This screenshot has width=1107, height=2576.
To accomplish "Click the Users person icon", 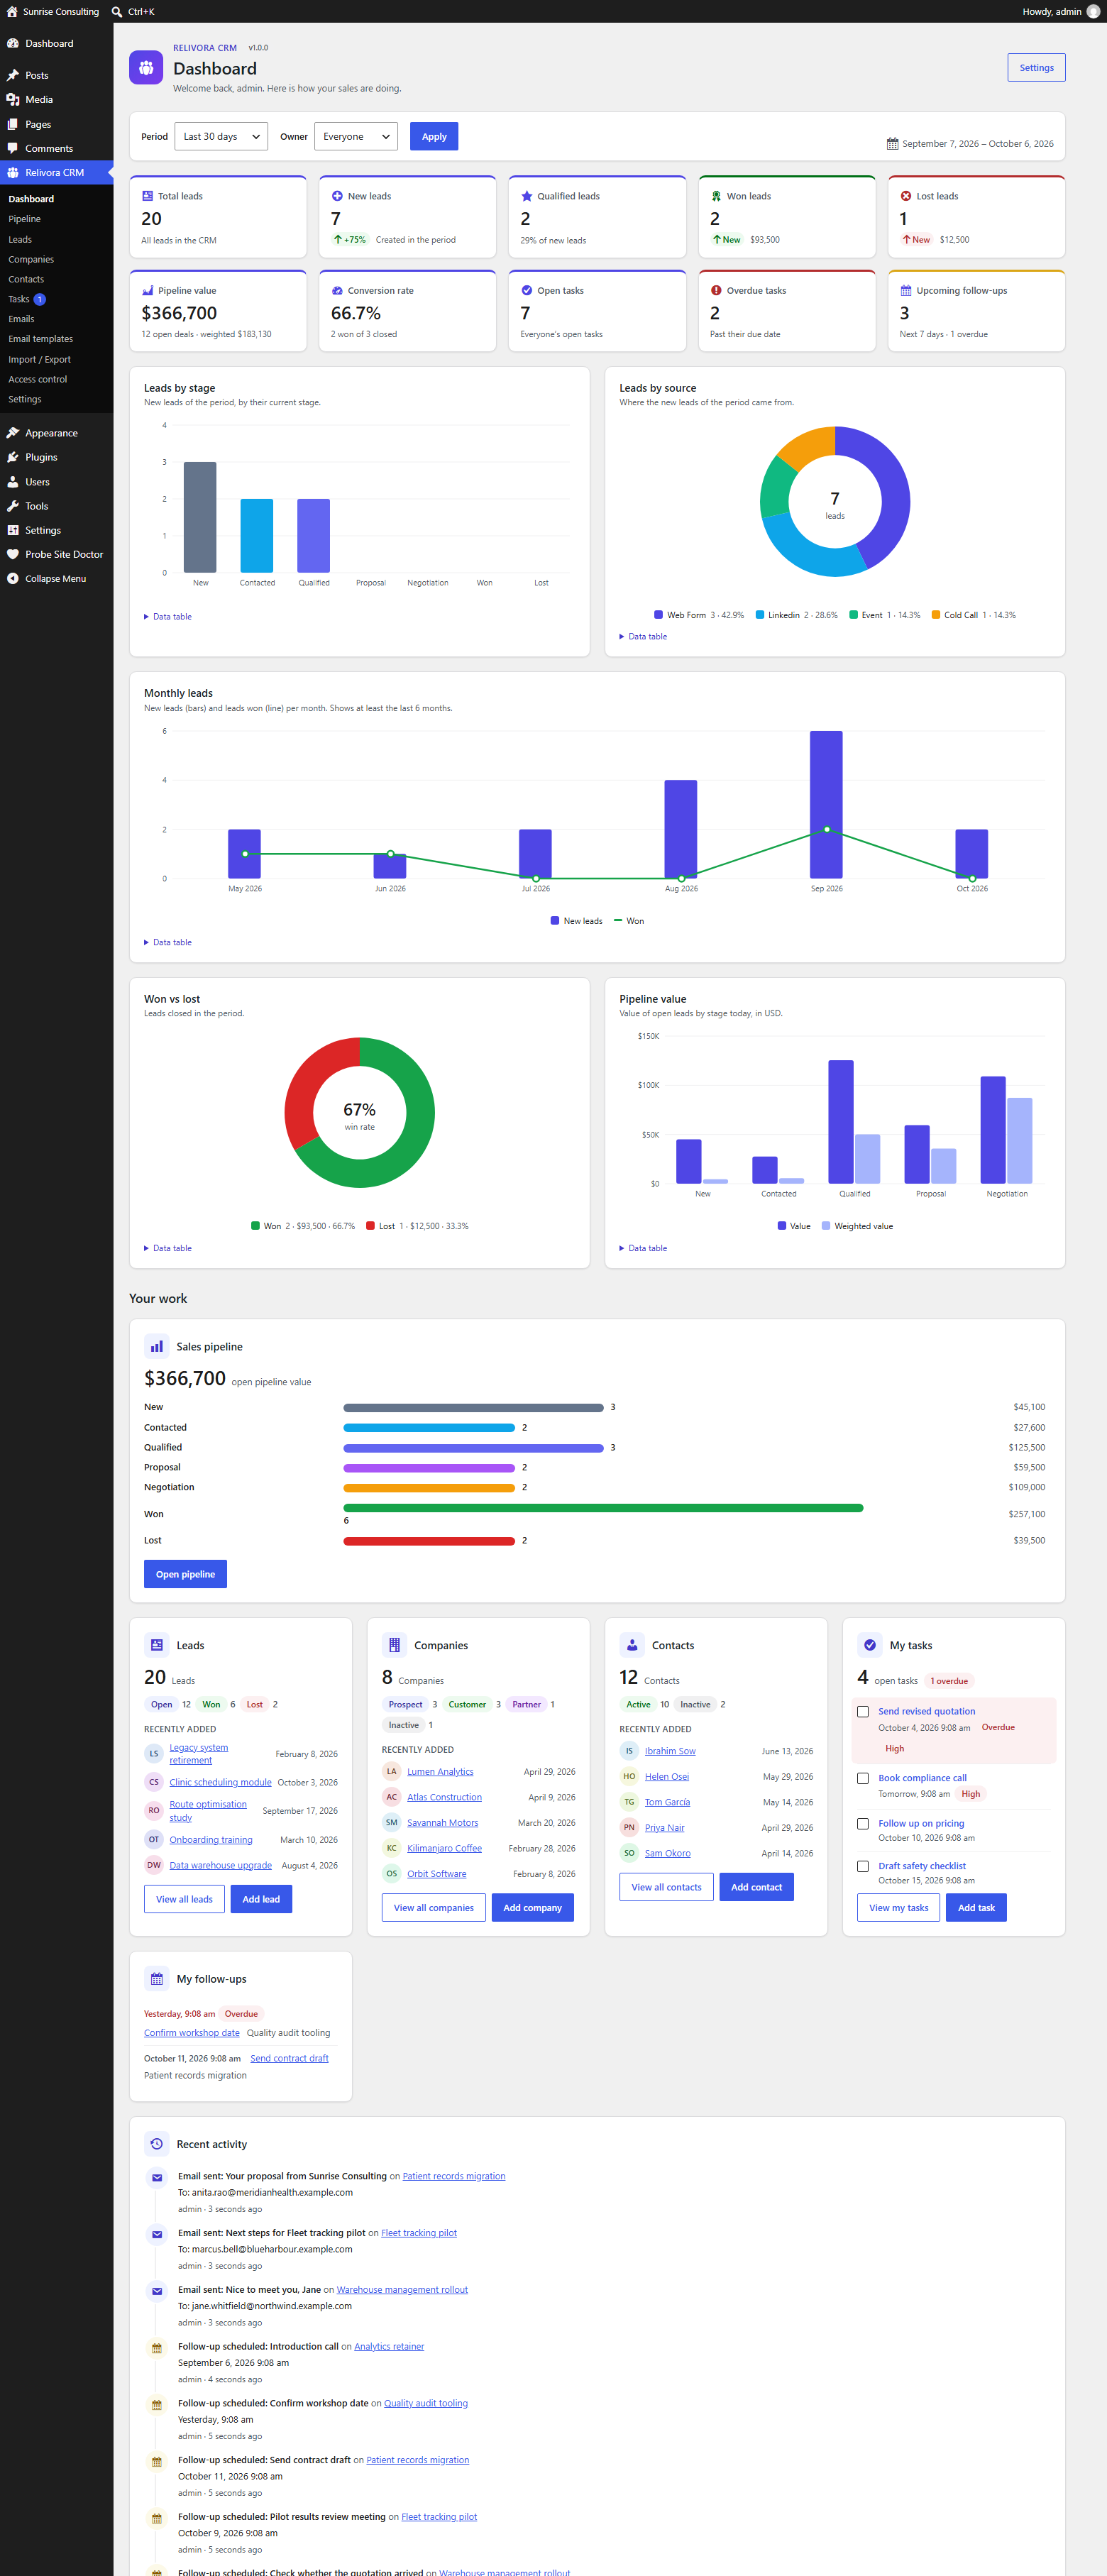I will pyautogui.click(x=13, y=482).
